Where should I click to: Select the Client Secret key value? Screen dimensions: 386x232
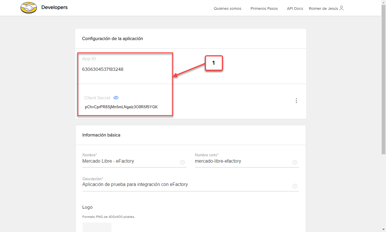tap(121, 107)
